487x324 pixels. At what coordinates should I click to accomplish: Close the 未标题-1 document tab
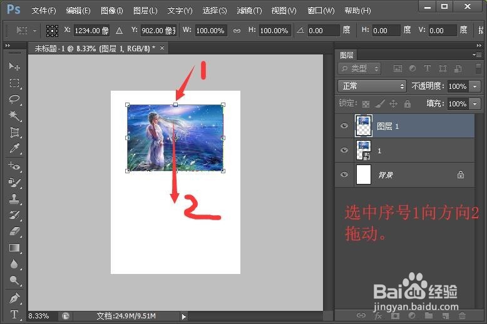162,48
